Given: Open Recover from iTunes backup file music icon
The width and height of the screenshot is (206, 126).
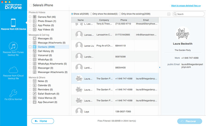Looking at the screenshot, I should (x=13, y=46).
